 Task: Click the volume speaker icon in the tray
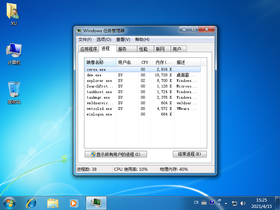click(243, 202)
